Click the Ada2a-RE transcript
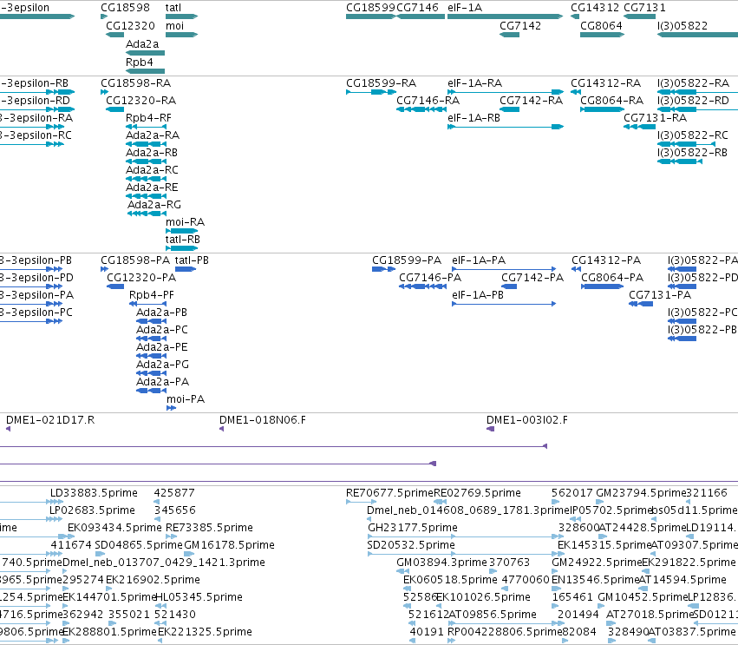The height and width of the screenshot is (645, 738). (x=146, y=196)
